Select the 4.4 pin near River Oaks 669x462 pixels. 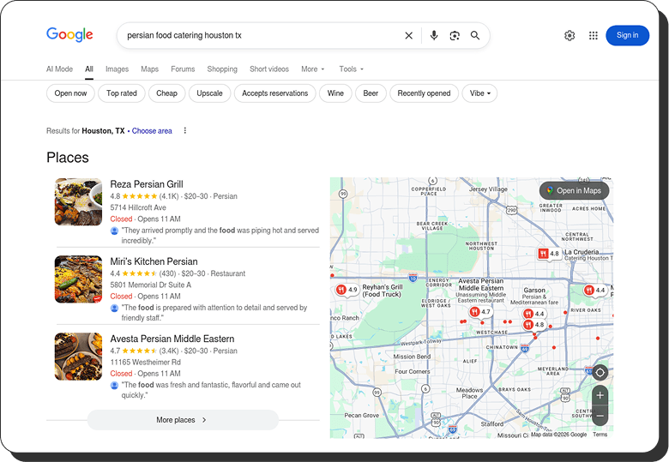[594, 290]
